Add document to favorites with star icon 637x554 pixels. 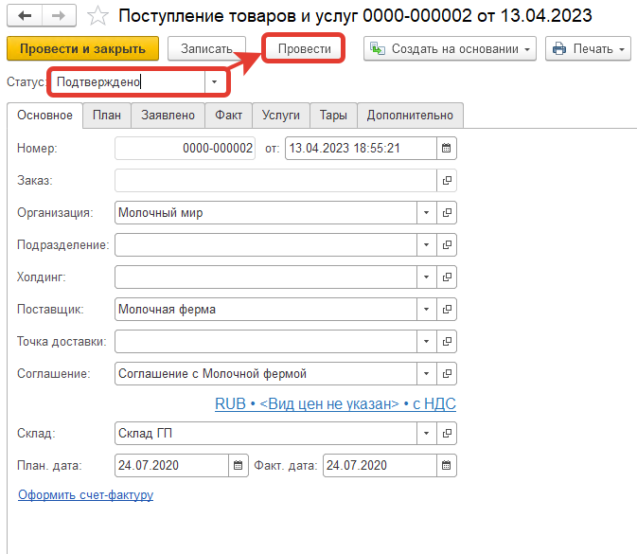click(97, 16)
